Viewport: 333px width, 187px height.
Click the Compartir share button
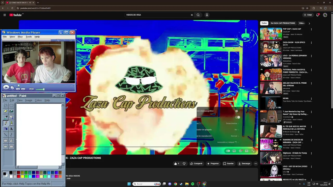[x=196, y=164]
